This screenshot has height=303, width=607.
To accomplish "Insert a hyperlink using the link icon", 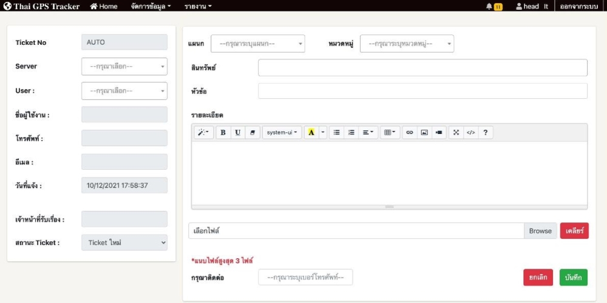I will tap(409, 132).
